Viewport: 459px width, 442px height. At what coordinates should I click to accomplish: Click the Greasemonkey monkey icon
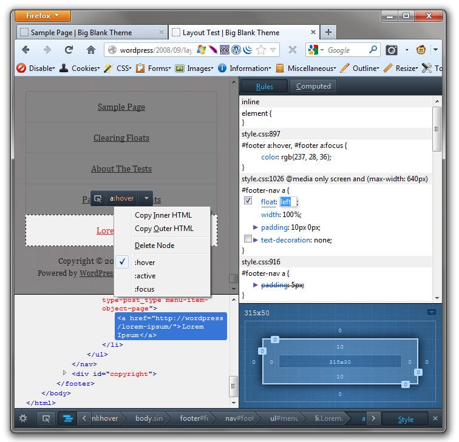click(421, 50)
